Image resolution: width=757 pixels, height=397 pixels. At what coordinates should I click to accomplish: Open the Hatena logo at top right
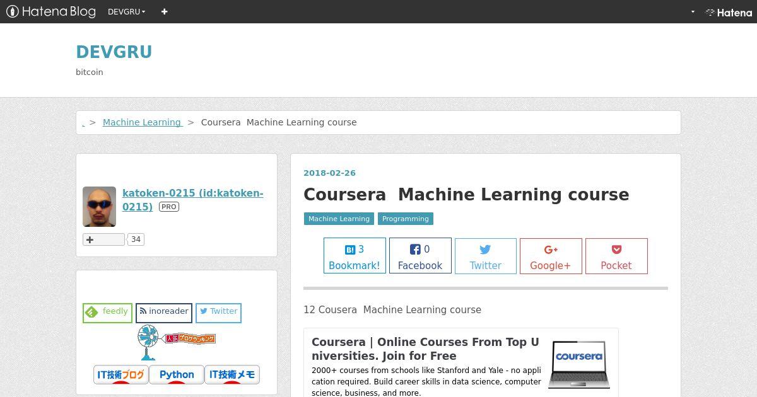729,12
